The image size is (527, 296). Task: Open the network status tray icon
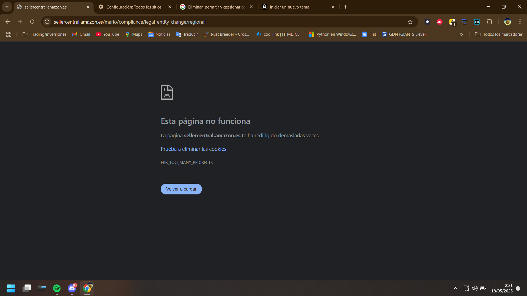pyautogui.click(x=466, y=288)
